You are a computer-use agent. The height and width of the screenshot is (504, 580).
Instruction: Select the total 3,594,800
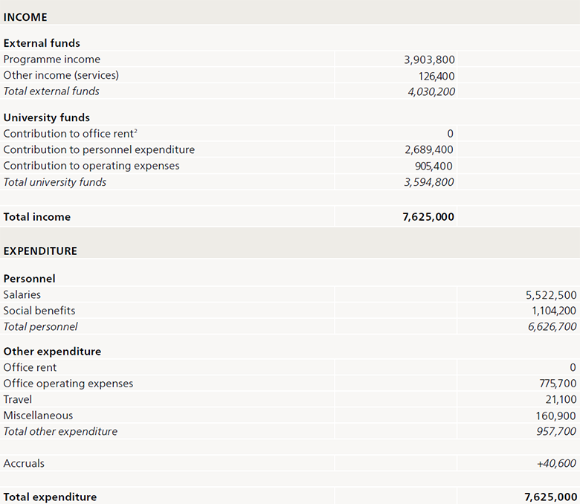tap(429, 182)
